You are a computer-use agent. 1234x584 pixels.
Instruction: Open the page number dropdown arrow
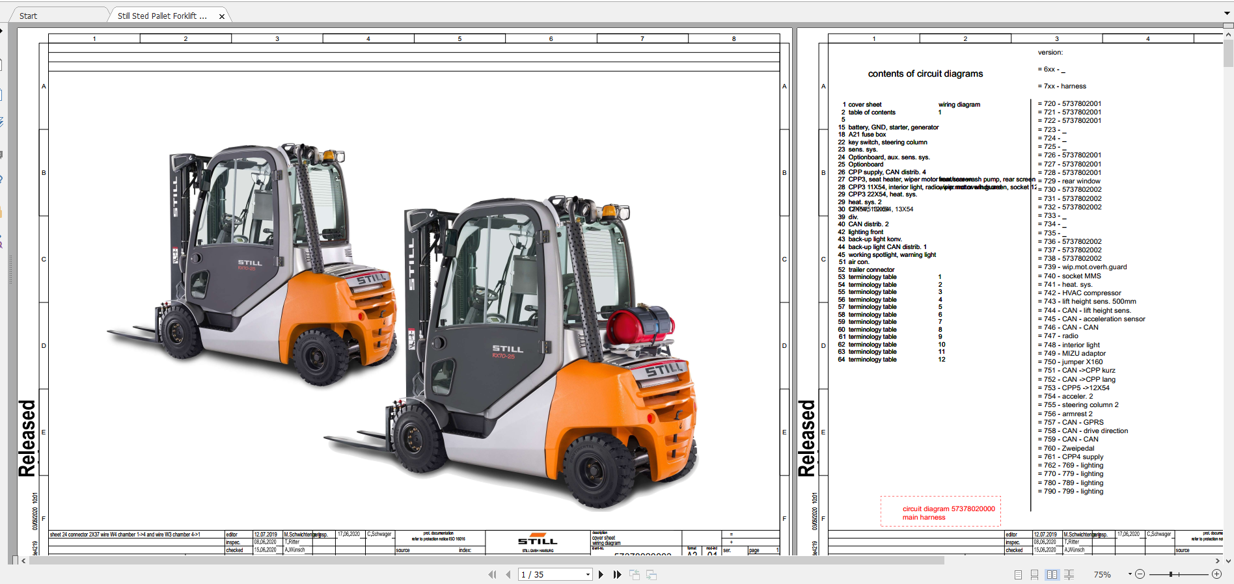pyautogui.click(x=588, y=574)
